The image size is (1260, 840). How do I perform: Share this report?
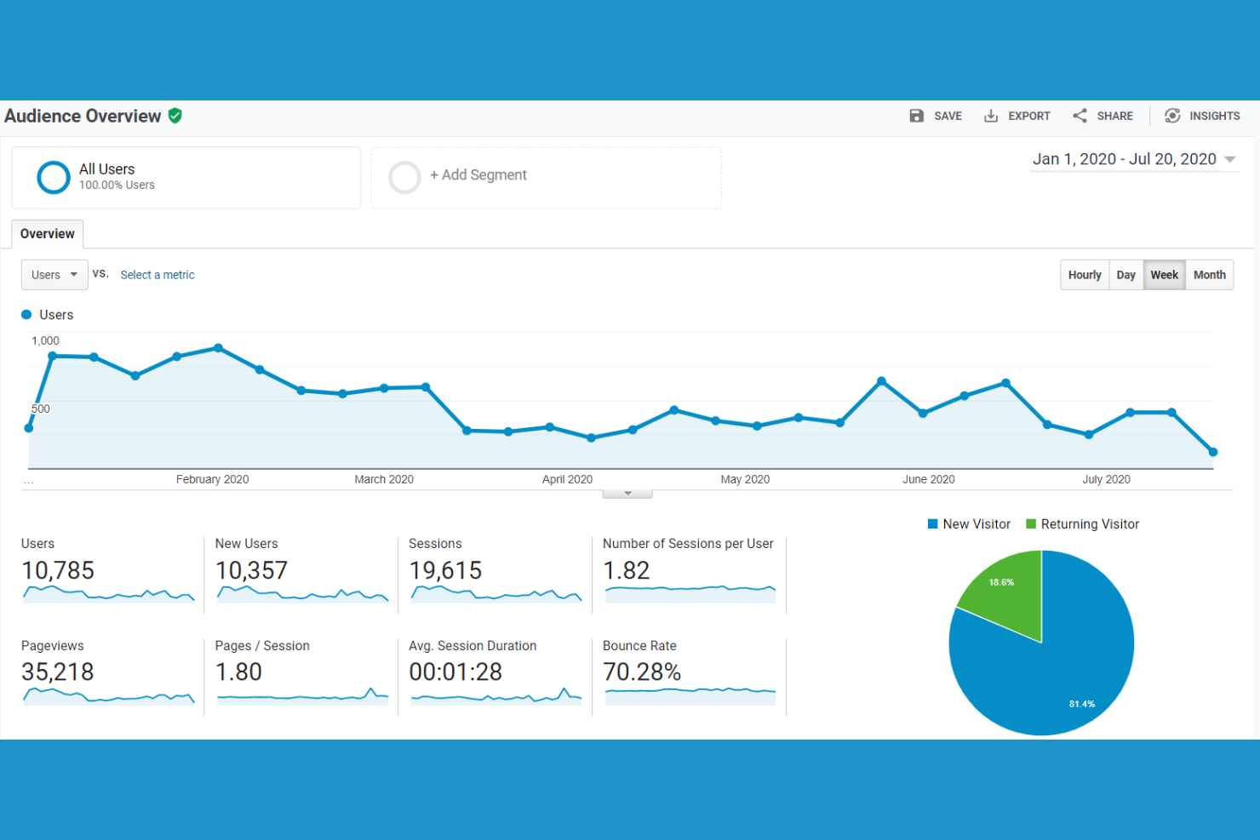(1103, 116)
